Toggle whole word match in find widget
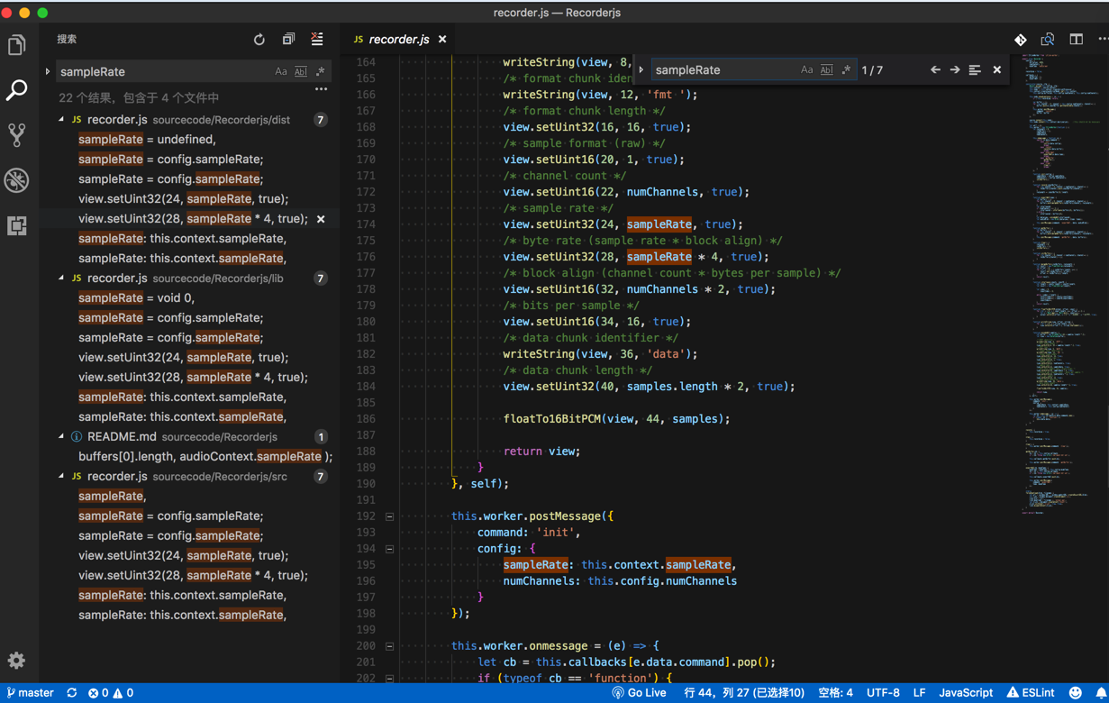This screenshot has height=703, width=1109. coord(826,70)
